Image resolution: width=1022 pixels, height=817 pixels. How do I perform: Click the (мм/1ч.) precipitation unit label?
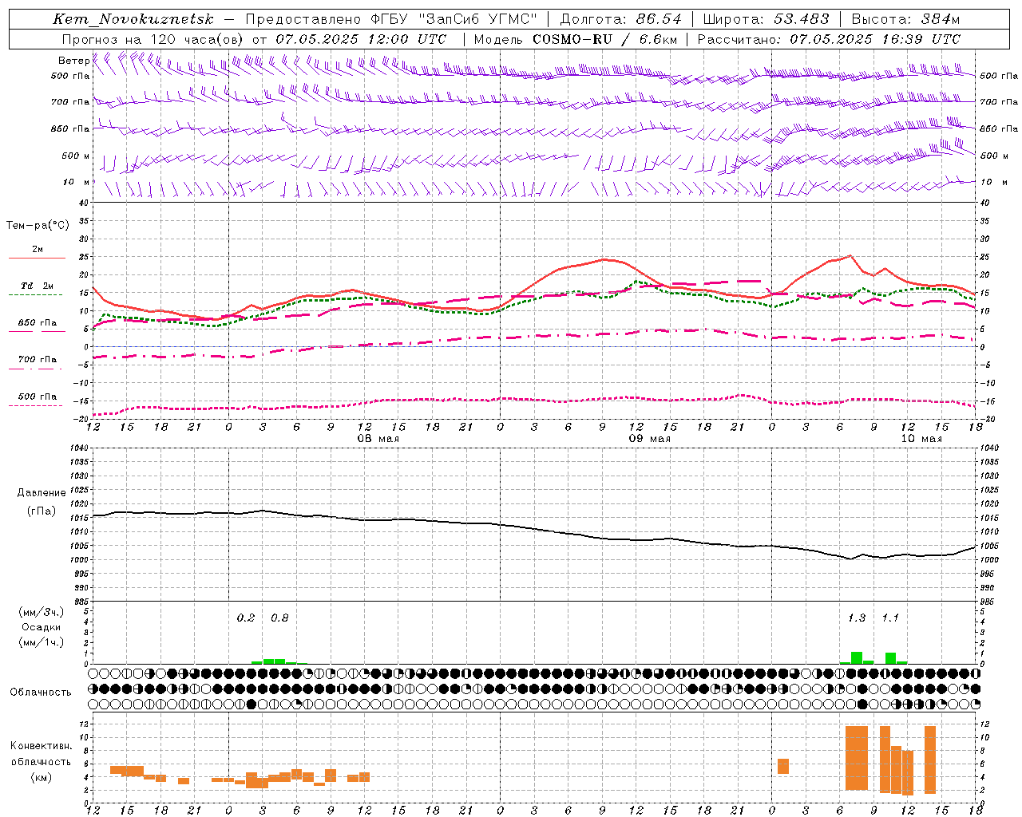pos(42,642)
